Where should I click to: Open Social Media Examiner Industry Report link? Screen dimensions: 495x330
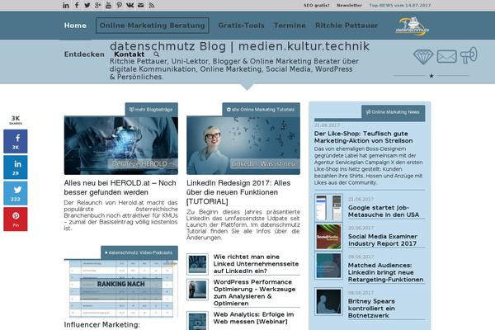pos(383,240)
